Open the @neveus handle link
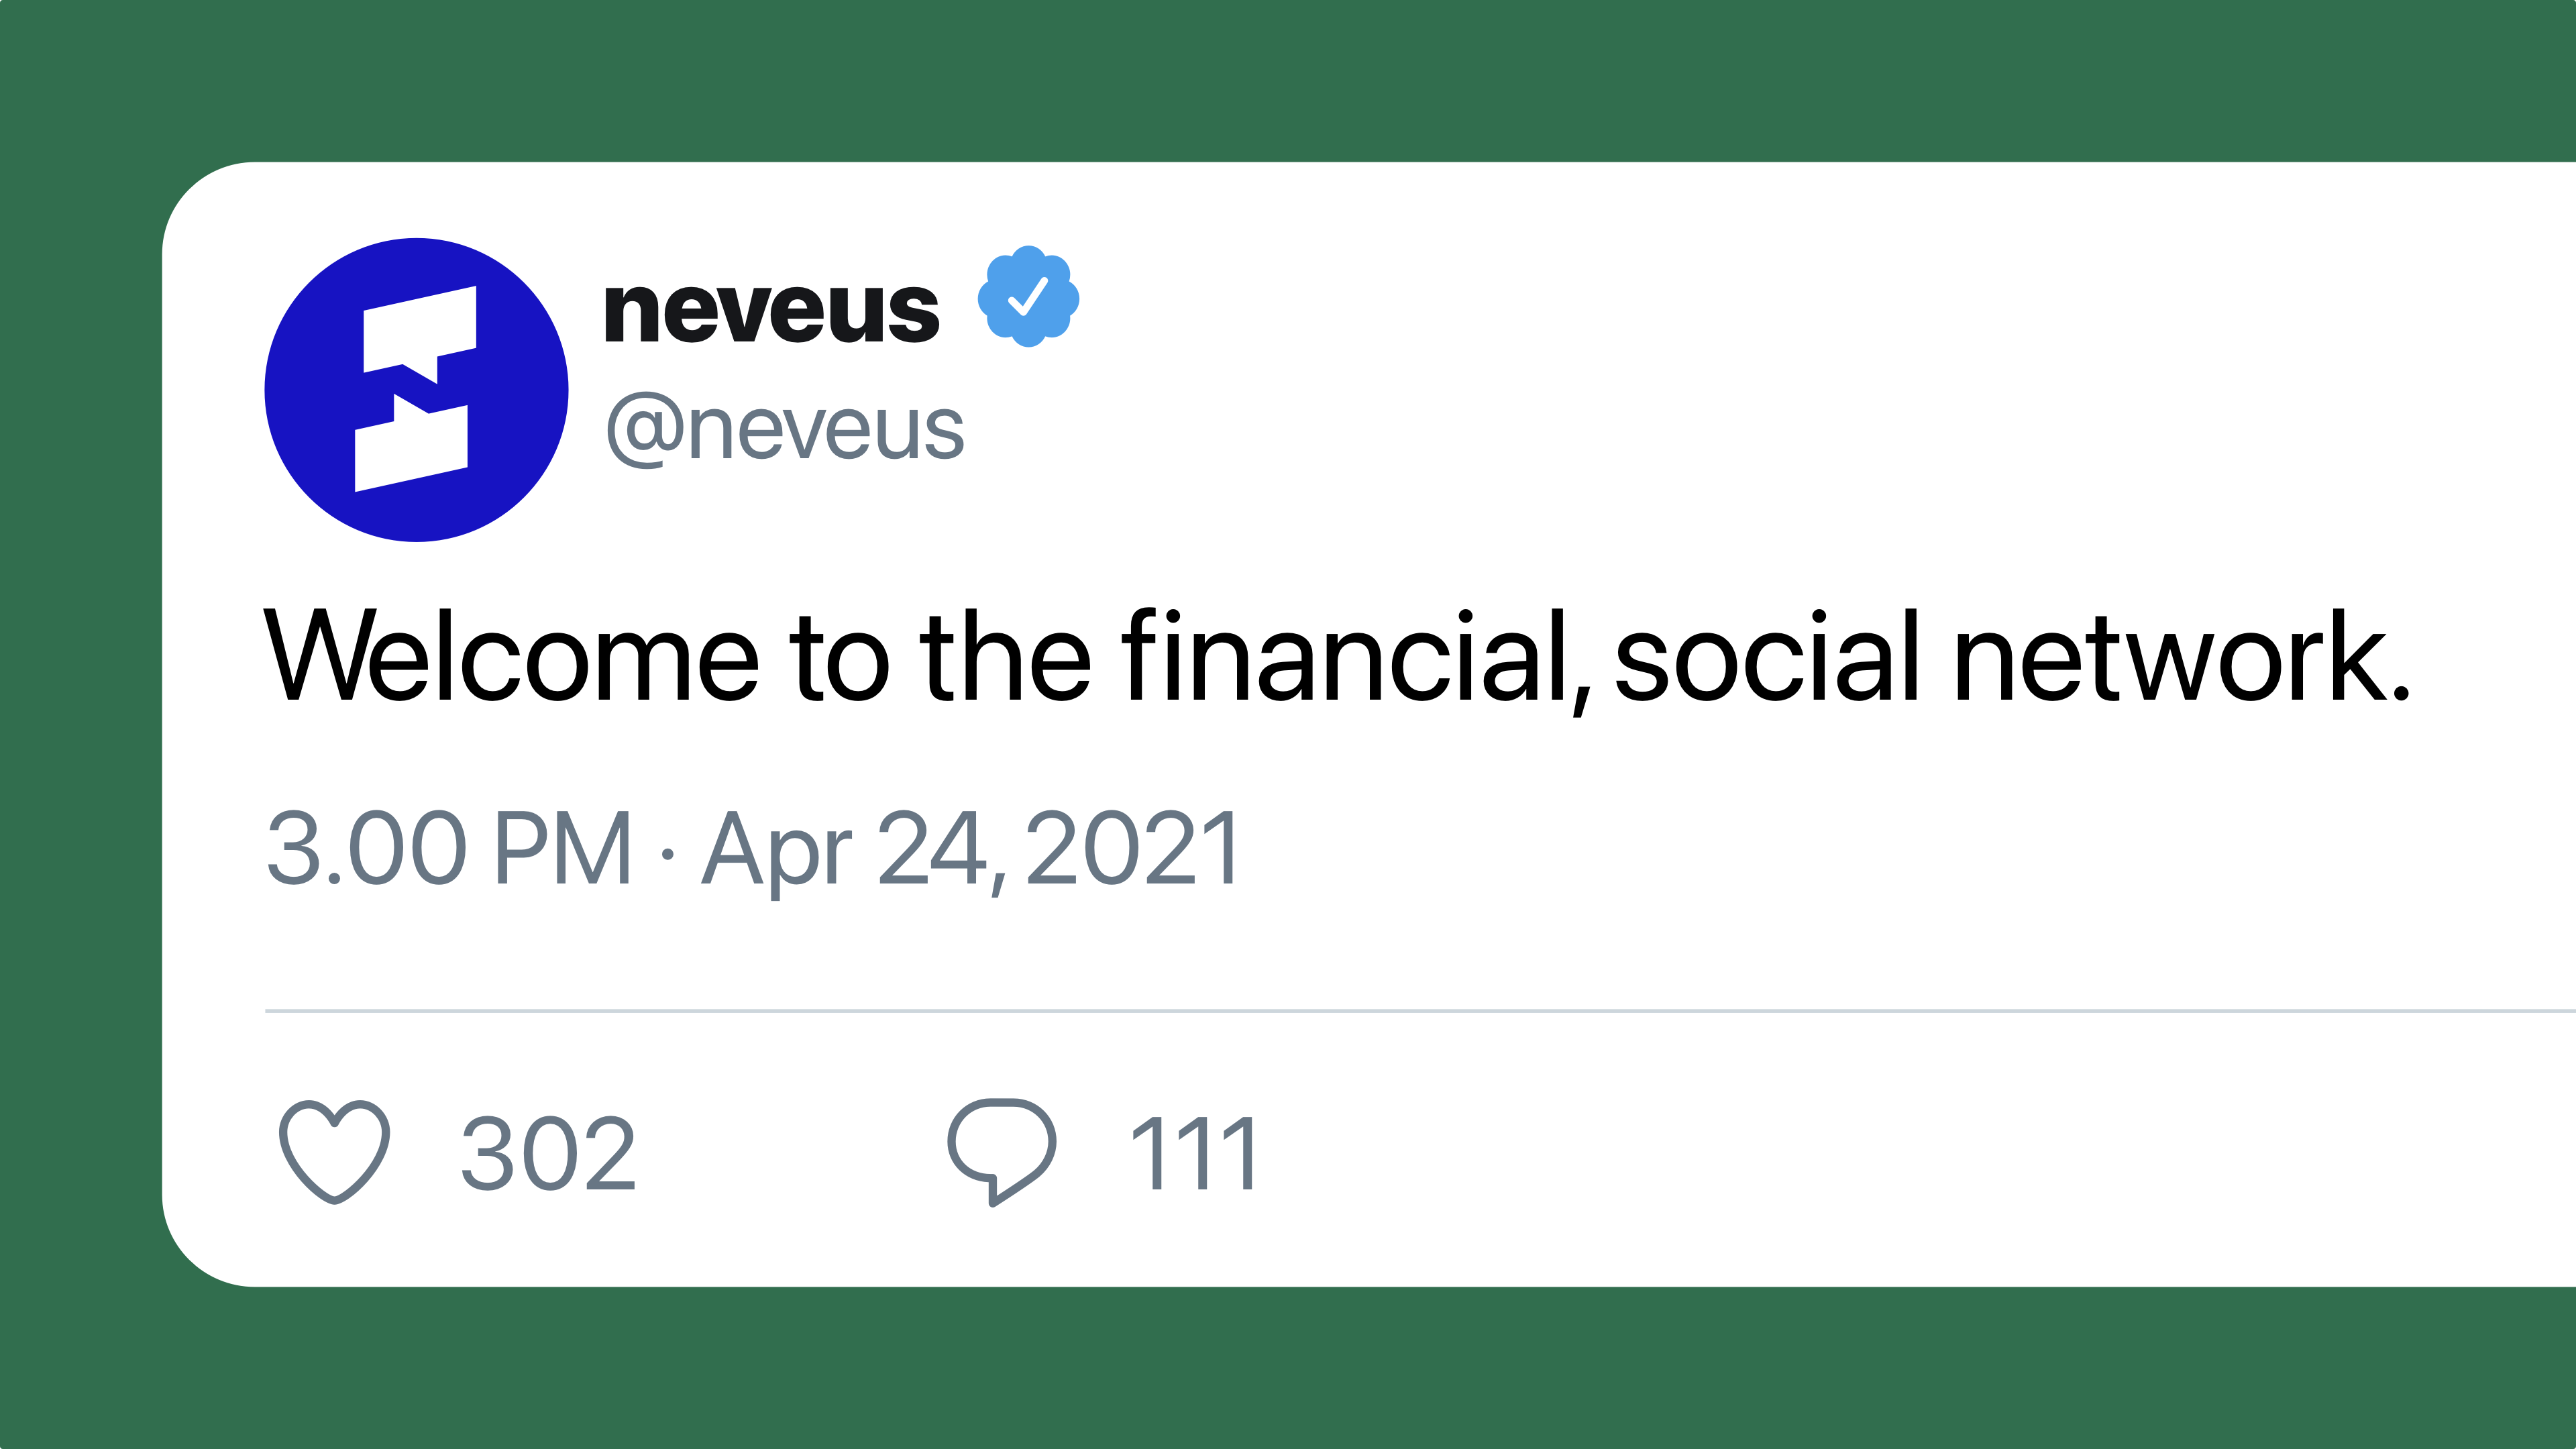Viewport: 2576px width, 1449px height. [785, 430]
